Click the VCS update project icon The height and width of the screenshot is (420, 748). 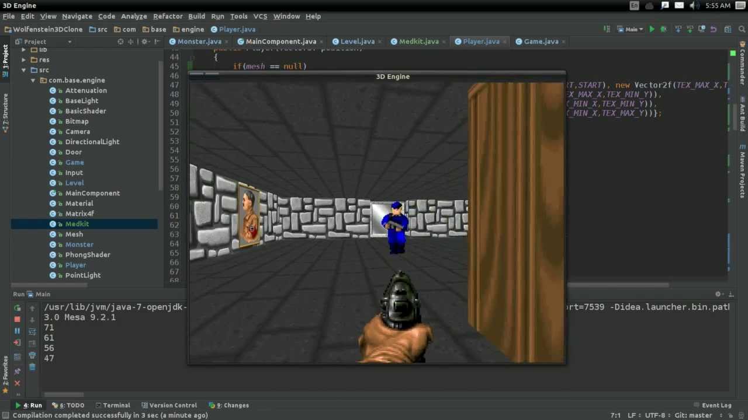point(678,29)
